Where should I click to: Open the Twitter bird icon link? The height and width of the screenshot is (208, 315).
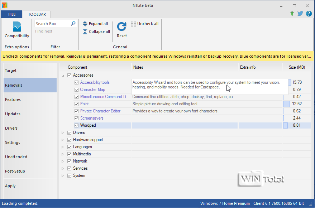tap(300, 14)
